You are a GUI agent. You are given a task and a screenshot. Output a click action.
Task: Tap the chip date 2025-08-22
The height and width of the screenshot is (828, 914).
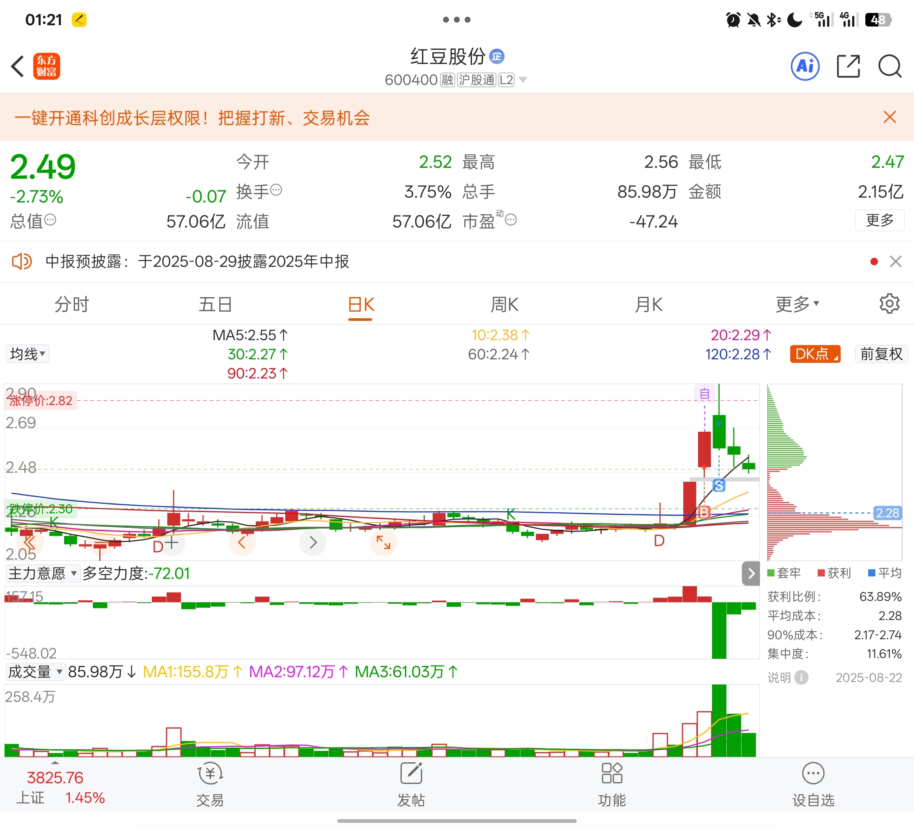pos(869,677)
